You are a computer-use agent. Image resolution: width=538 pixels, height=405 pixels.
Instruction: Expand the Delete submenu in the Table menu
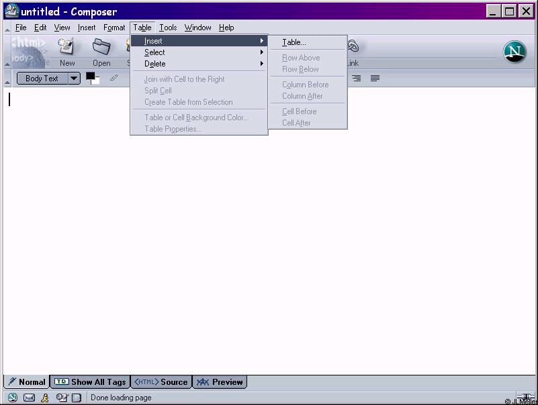point(199,64)
